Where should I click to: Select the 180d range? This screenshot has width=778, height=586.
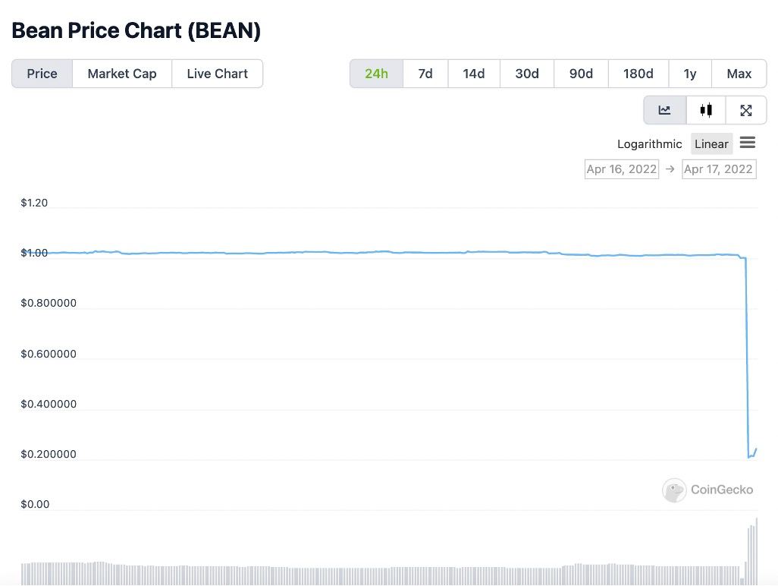pyautogui.click(x=638, y=74)
